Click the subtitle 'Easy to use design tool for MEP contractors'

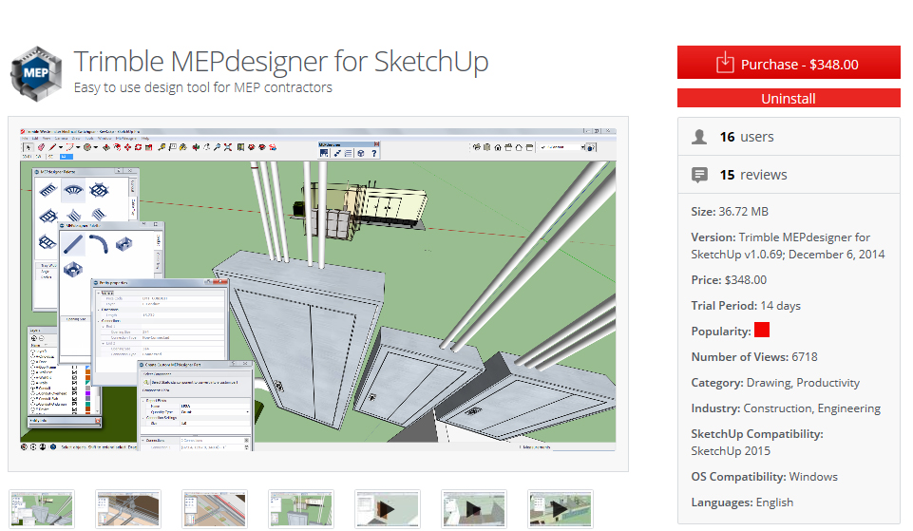click(x=202, y=87)
